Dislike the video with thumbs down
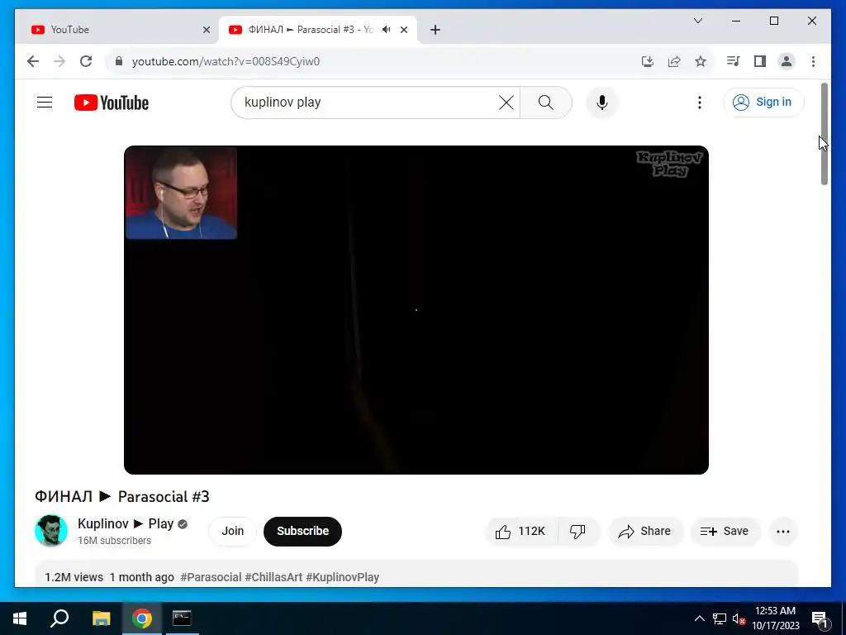The image size is (846, 635). [x=578, y=532]
